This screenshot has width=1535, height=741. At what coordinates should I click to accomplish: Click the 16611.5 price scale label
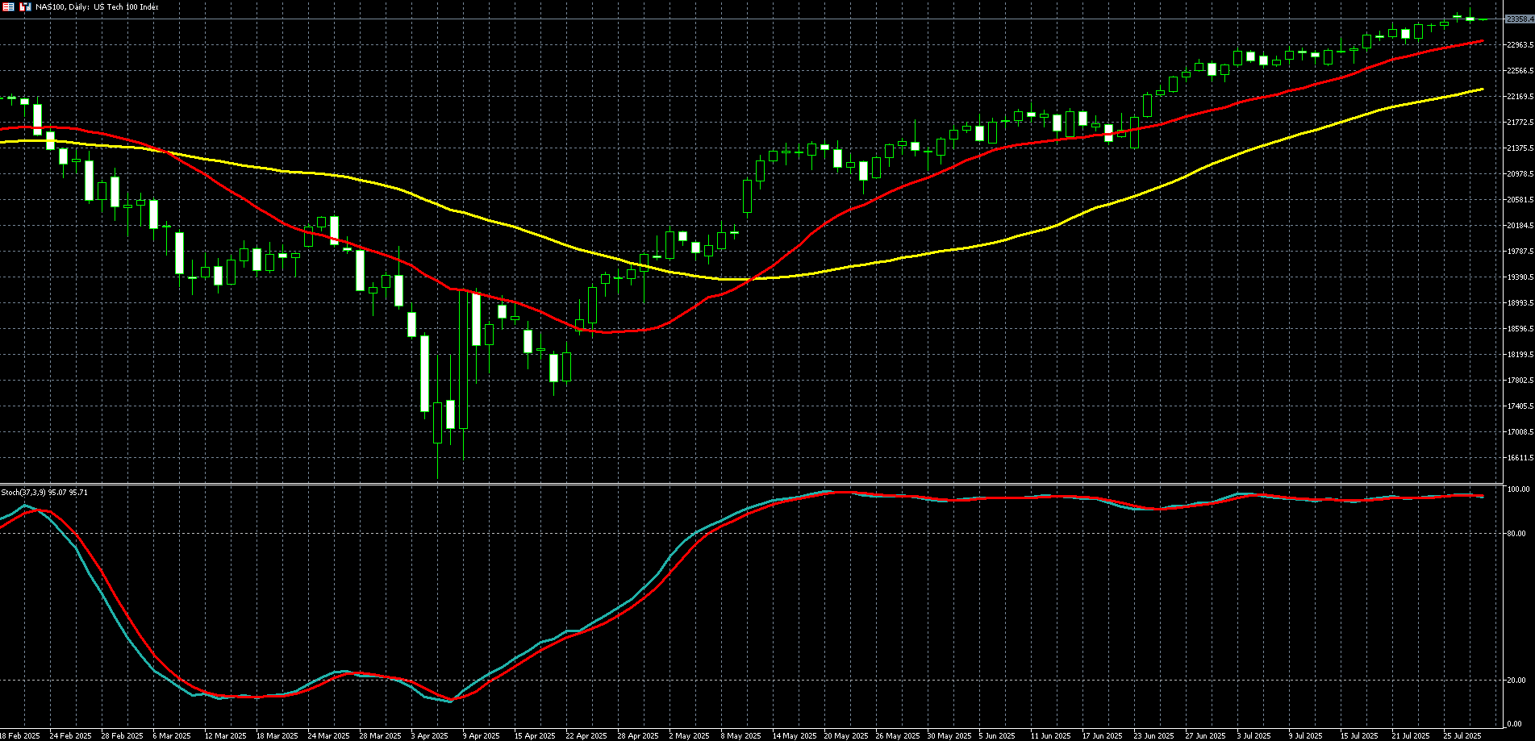pyautogui.click(x=1520, y=458)
